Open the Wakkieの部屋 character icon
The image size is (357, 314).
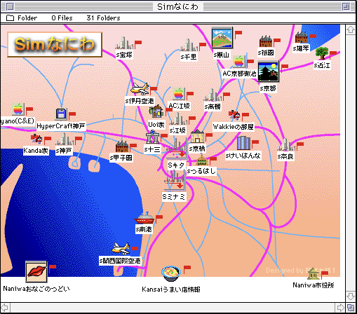[234, 115]
